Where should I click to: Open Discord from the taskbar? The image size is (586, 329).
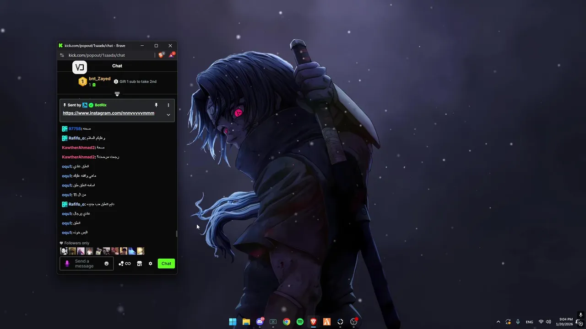tap(260, 322)
